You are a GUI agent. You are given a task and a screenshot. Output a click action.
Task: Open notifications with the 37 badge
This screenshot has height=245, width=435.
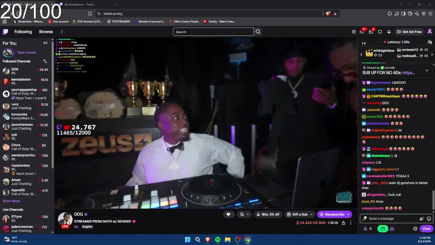coord(363,32)
